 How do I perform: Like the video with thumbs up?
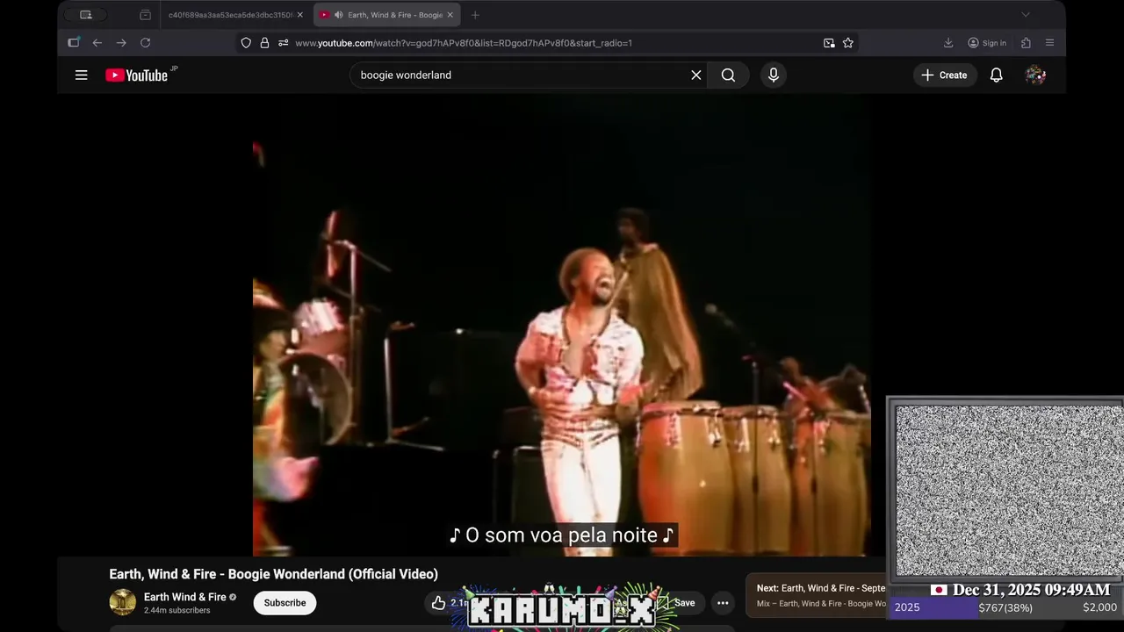[x=438, y=603]
